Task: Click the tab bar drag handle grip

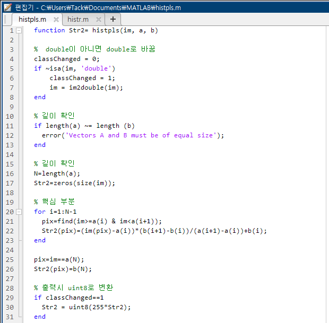Action: tap(5, 20)
